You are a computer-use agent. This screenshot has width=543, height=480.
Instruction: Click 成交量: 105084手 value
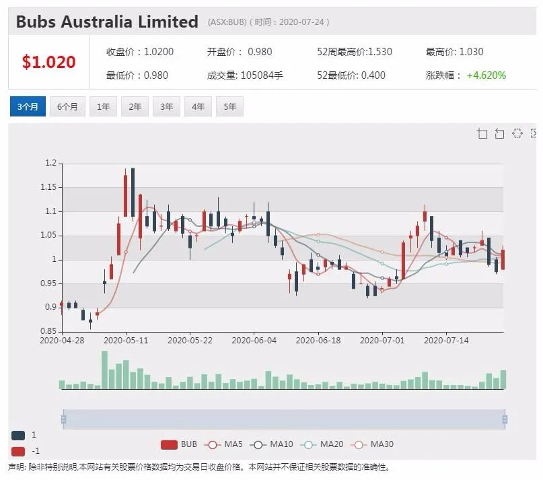[245, 75]
